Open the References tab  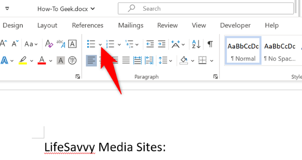pyautogui.click(x=88, y=26)
